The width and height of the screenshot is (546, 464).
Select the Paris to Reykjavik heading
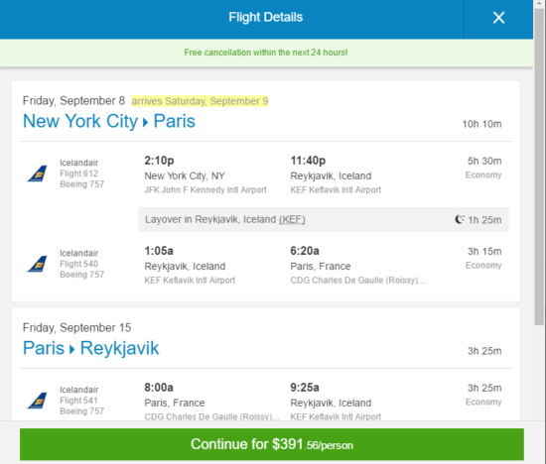(x=91, y=348)
